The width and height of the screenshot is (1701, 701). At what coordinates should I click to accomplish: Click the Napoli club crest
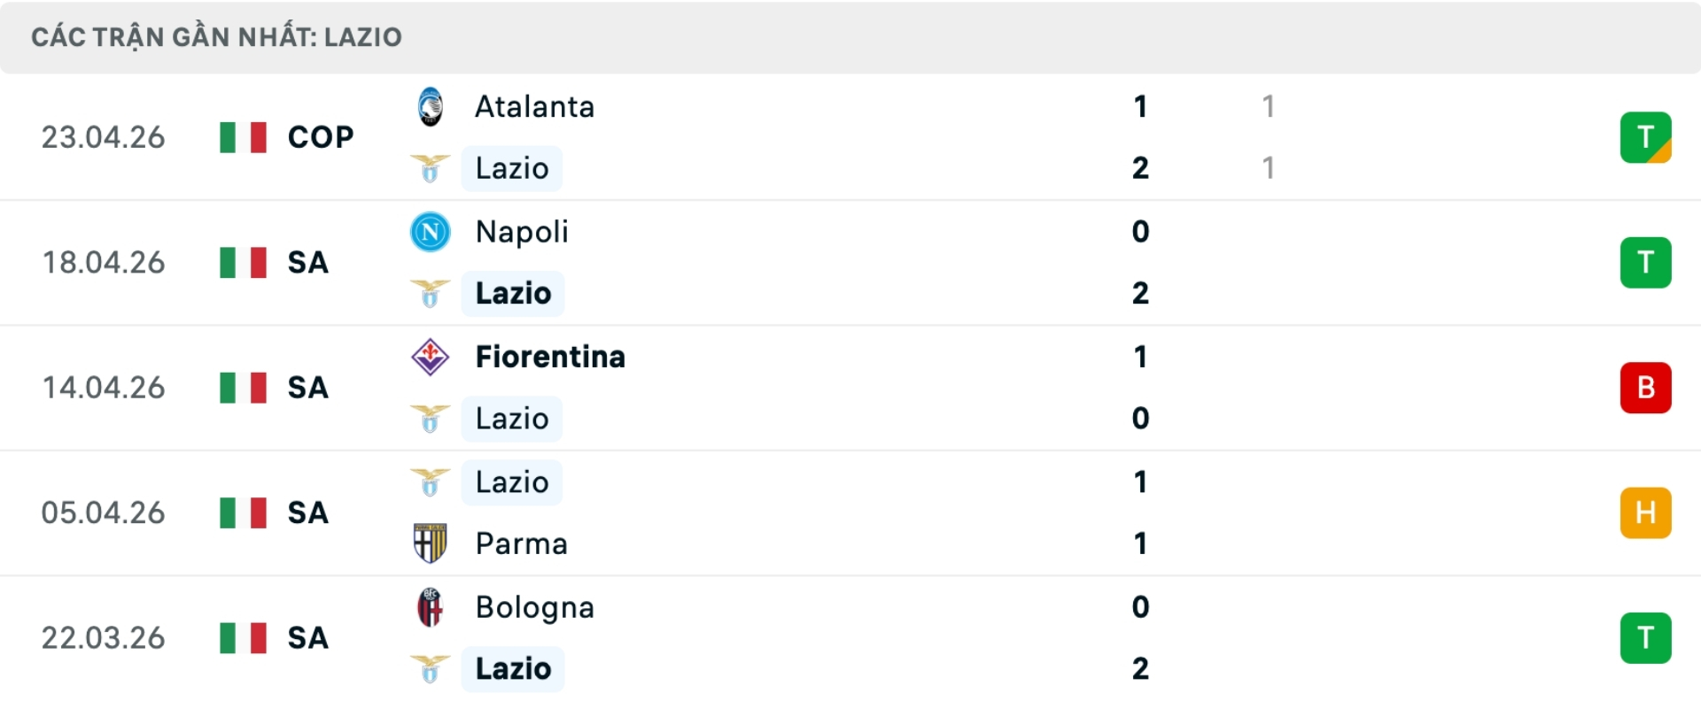431,232
